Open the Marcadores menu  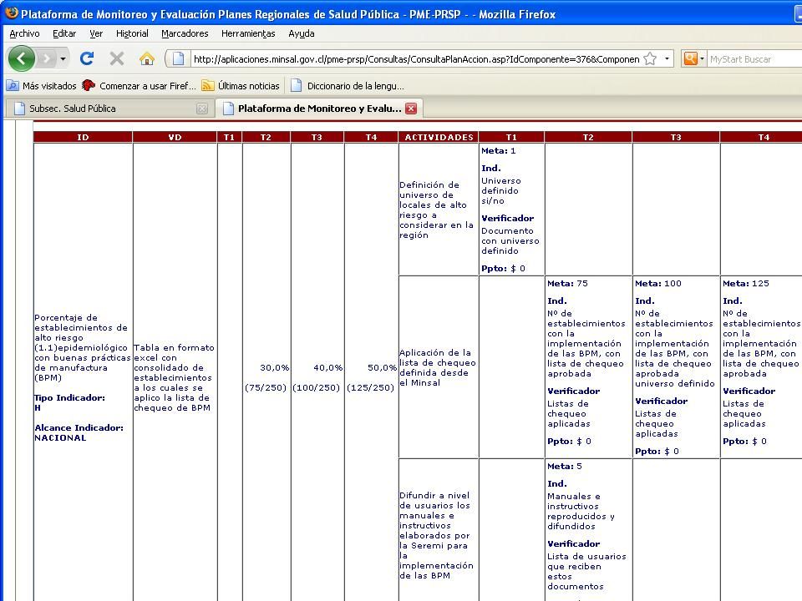coord(185,33)
